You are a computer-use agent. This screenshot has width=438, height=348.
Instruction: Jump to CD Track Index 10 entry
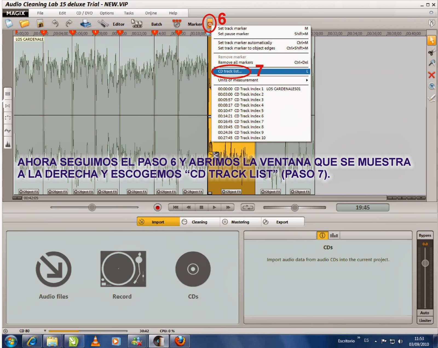tap(262, 138)
